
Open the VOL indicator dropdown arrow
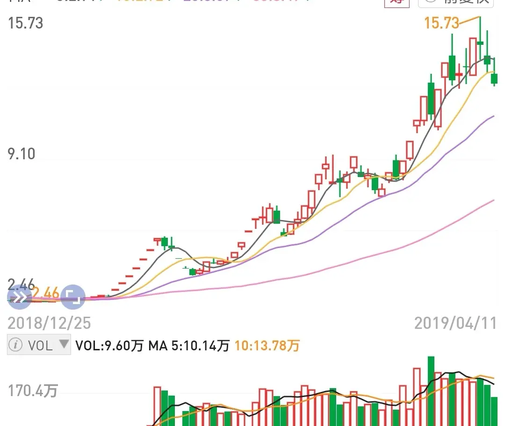pyautogui.click(x=64, y=345)
